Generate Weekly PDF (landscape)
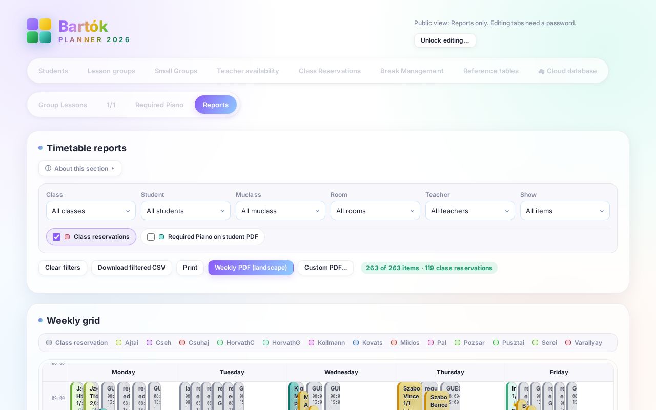 251,268
